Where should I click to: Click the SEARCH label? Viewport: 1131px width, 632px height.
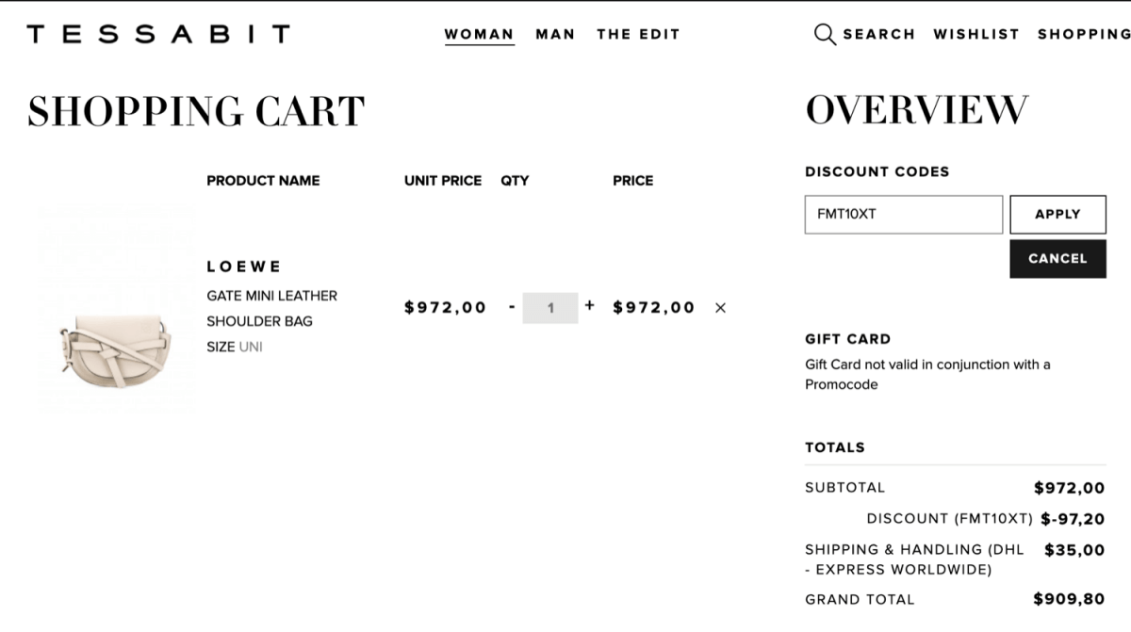click(x=878, y=34)
